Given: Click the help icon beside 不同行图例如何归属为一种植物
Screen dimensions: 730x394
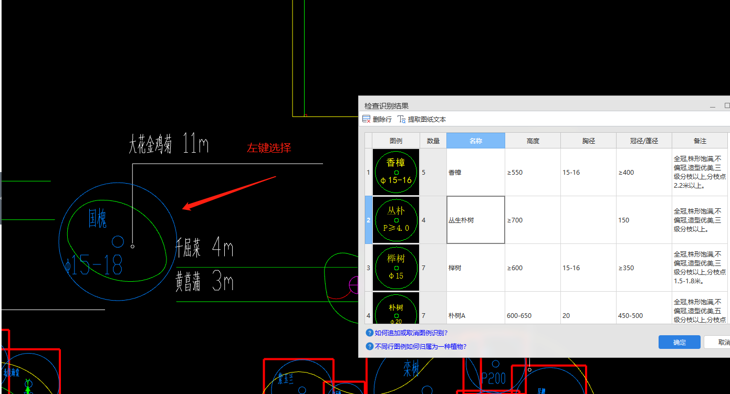Looking at the screenshot, I should pos(369,346).
